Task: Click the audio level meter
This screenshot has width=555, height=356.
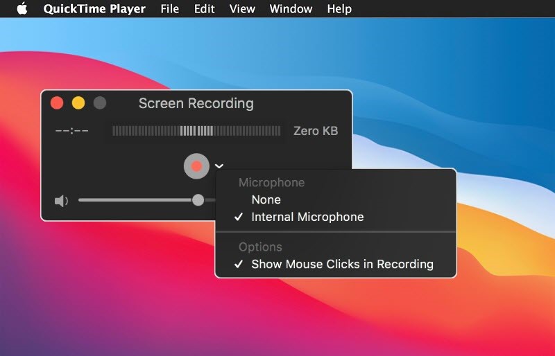Action: (196, 131)
